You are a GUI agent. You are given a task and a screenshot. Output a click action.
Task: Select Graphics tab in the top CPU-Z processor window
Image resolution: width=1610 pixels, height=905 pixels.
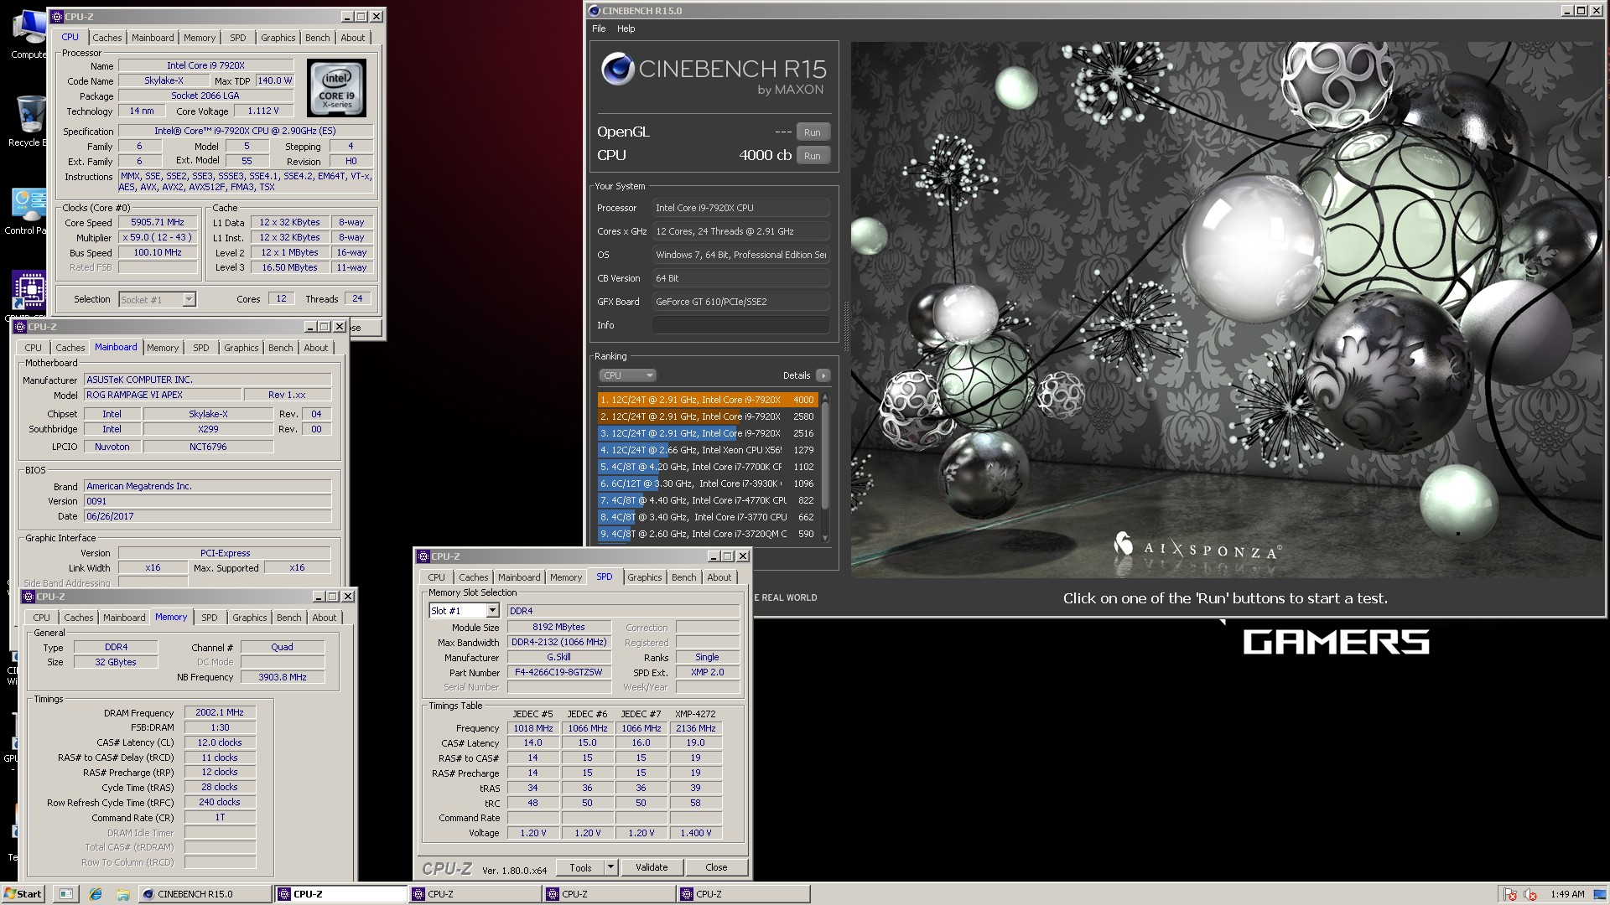click(x=278, y=38)
